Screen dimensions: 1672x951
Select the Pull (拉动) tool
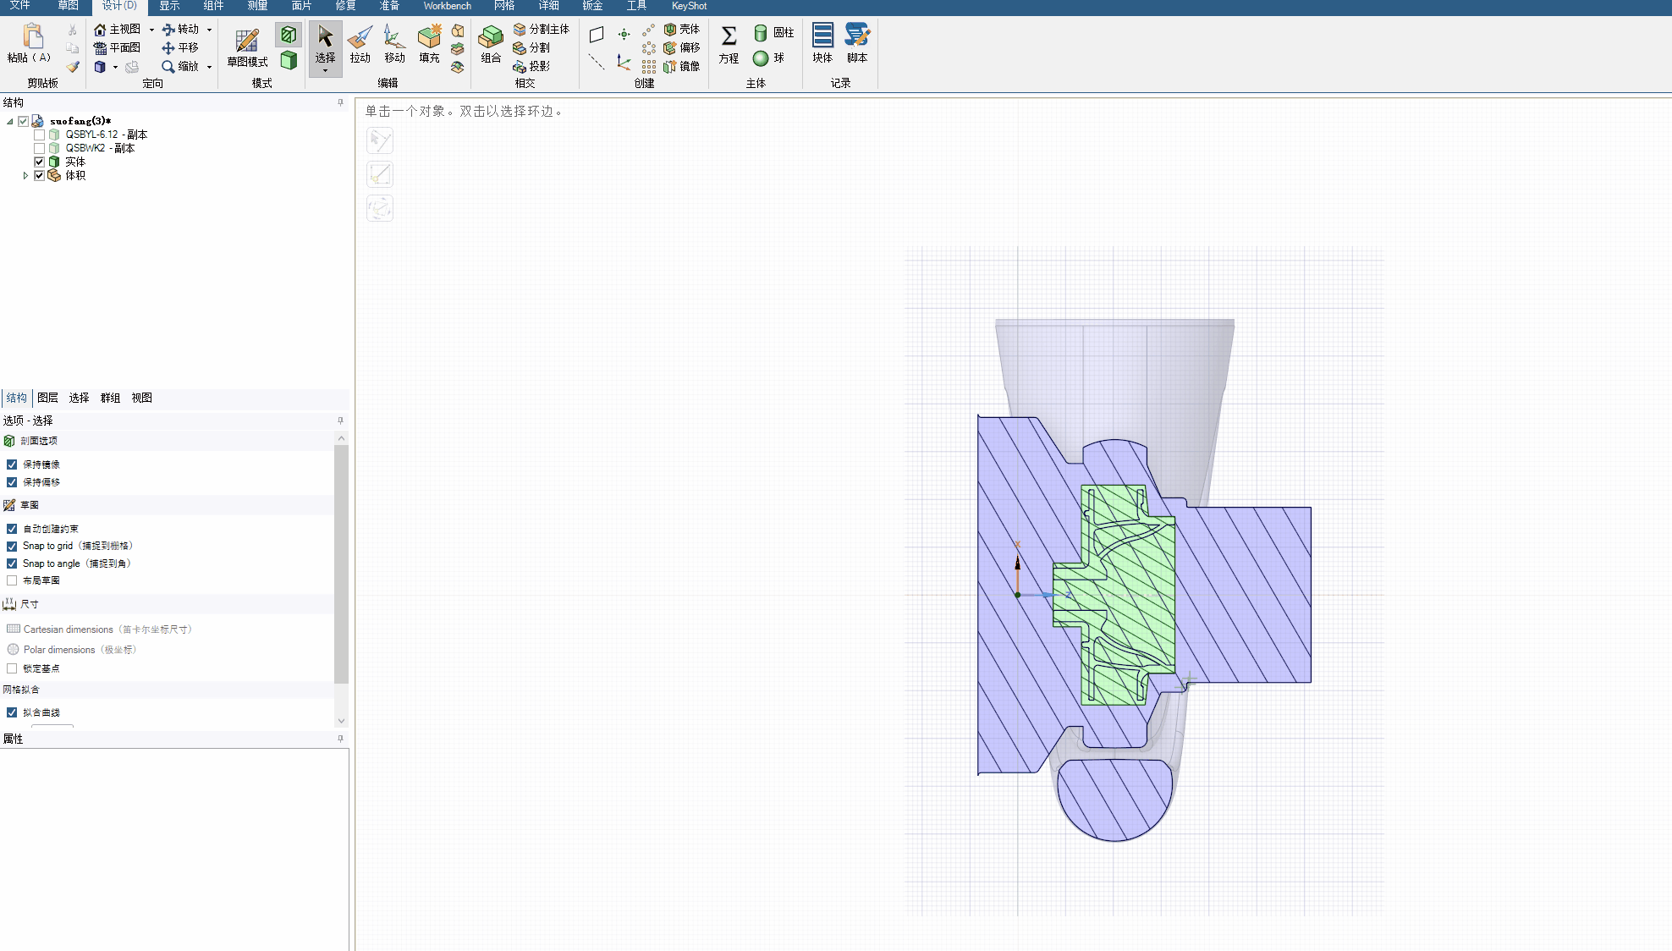360,44
